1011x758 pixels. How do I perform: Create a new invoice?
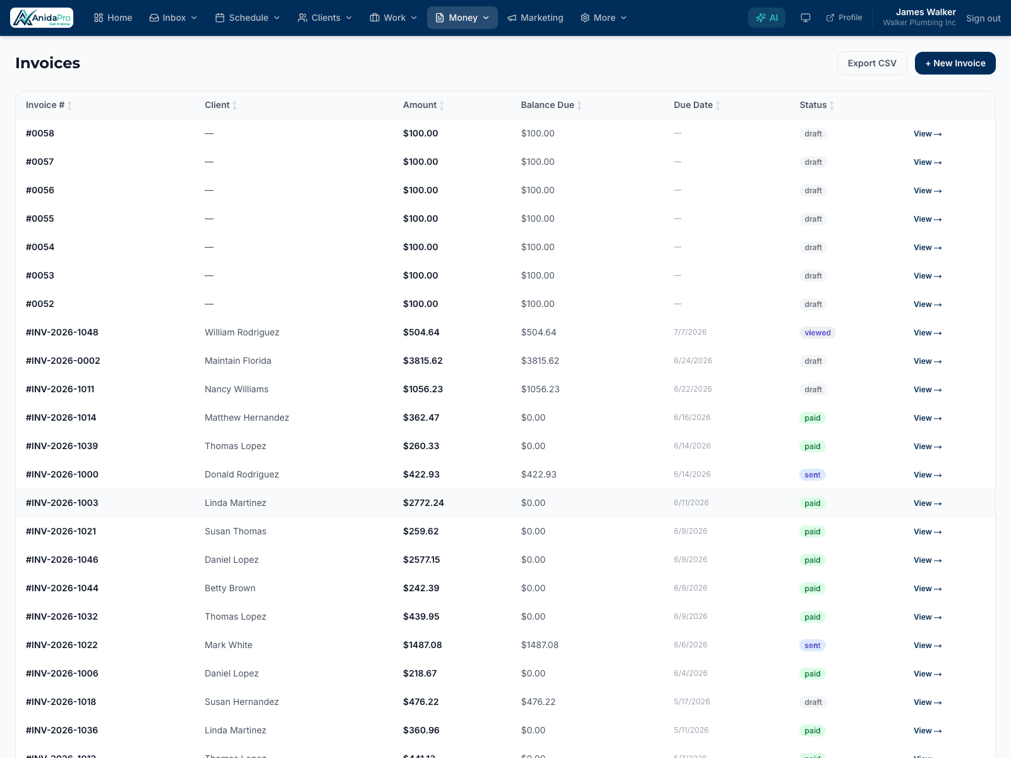(x=955, y=63)
